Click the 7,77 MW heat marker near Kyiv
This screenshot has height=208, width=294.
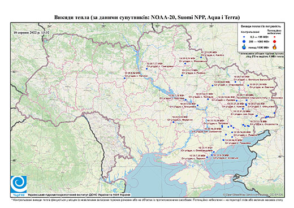(146, 69)
